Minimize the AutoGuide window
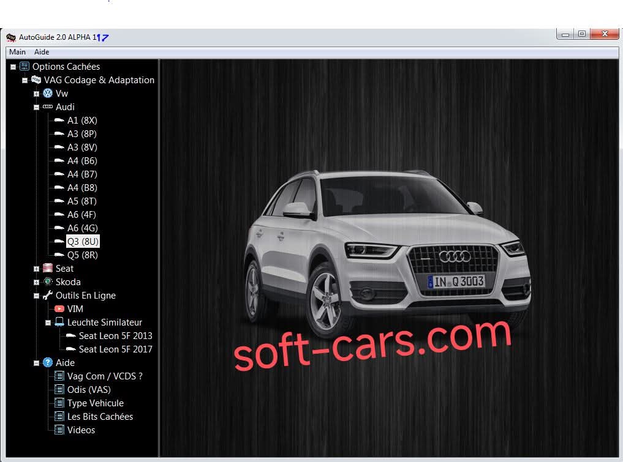623x462 pixels. pyautogui.click(x=565, y=34)
